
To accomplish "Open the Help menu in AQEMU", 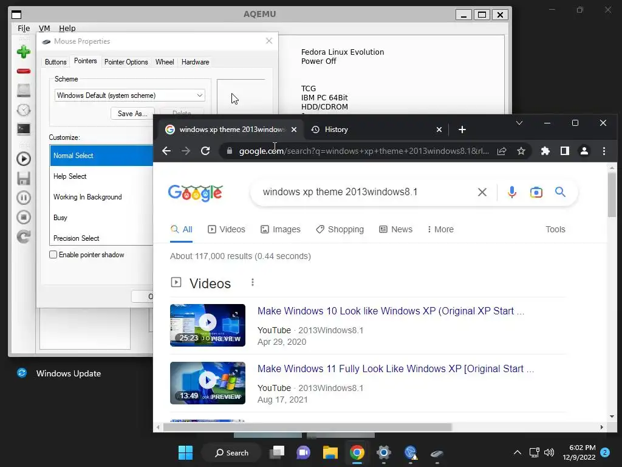I will [67, 28].
